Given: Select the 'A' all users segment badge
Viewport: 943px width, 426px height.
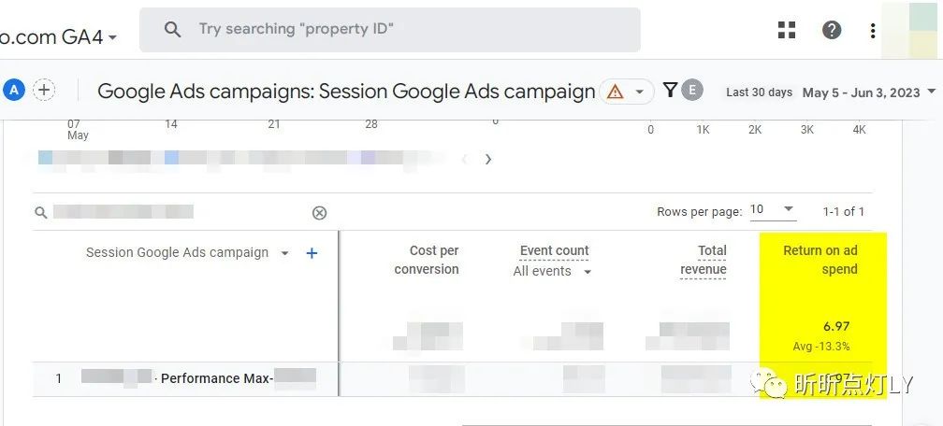Looking at the screenshot, I should point(13,91).
